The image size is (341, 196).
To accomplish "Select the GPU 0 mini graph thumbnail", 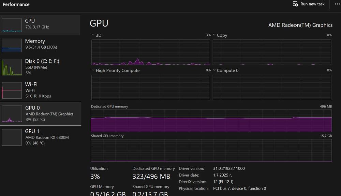I will tap(12, 114).
